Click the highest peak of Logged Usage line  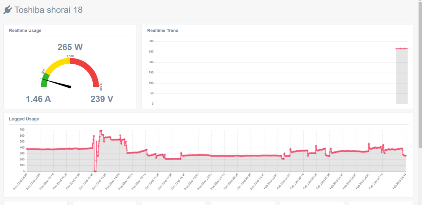click(101, 130)
